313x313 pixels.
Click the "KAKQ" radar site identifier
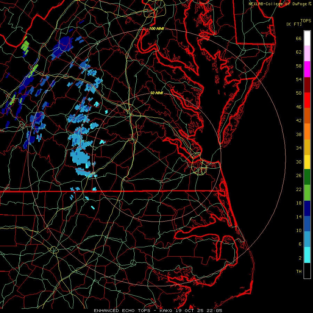[167, 311]
